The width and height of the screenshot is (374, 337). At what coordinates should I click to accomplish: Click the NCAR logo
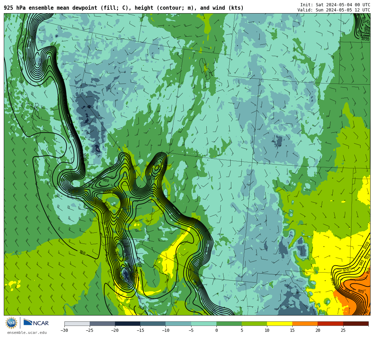[x=36, y=323]
